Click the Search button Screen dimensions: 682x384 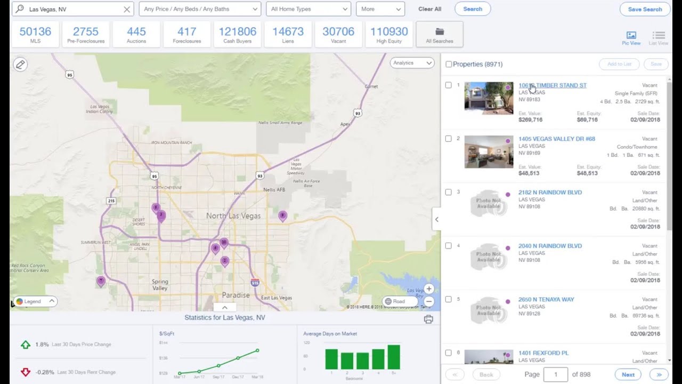[473, 9]
